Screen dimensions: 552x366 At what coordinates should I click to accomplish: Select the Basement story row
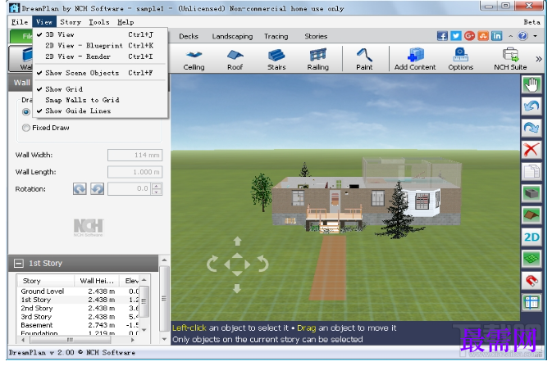[80, 325]
